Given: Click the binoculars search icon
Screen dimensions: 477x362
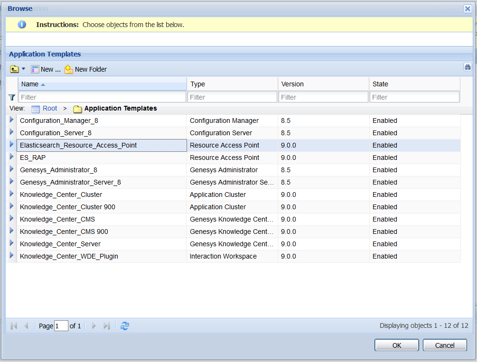Looking at the screenshot, I should 468,67.
